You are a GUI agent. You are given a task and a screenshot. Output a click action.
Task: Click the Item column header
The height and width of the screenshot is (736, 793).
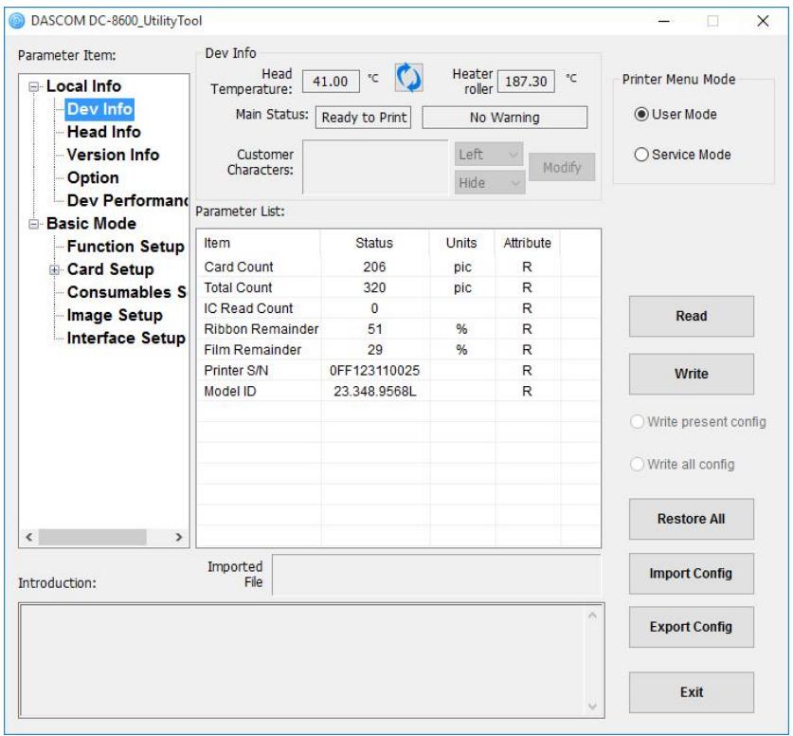coord(259,243)
